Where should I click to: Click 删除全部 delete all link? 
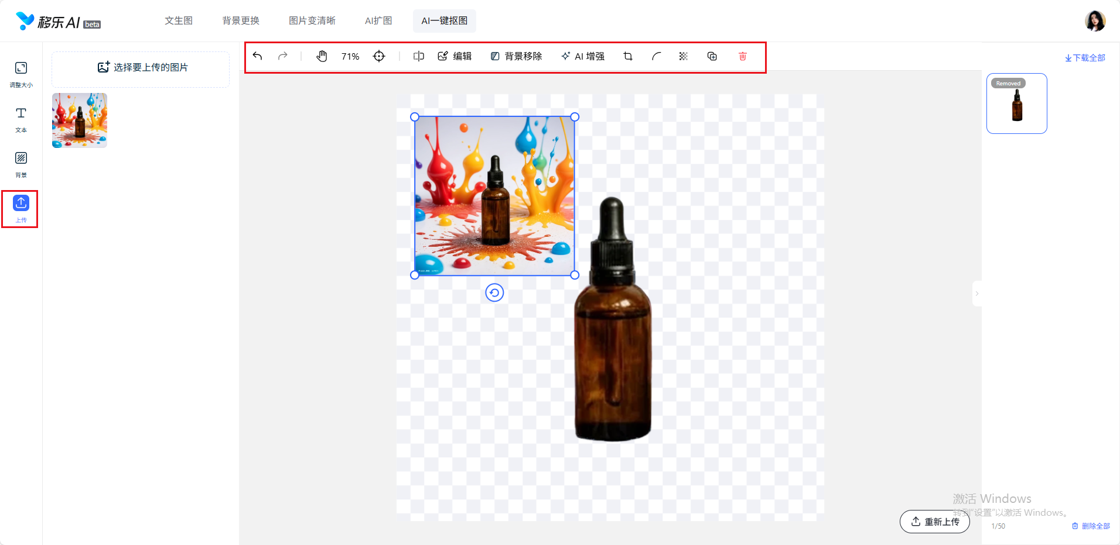1091,526
